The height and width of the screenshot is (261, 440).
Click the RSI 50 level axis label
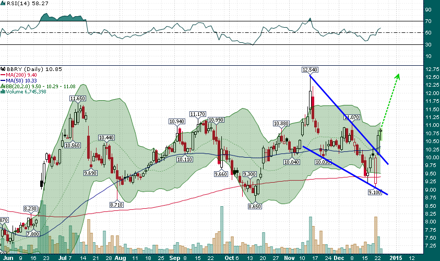tap(428, 33)
